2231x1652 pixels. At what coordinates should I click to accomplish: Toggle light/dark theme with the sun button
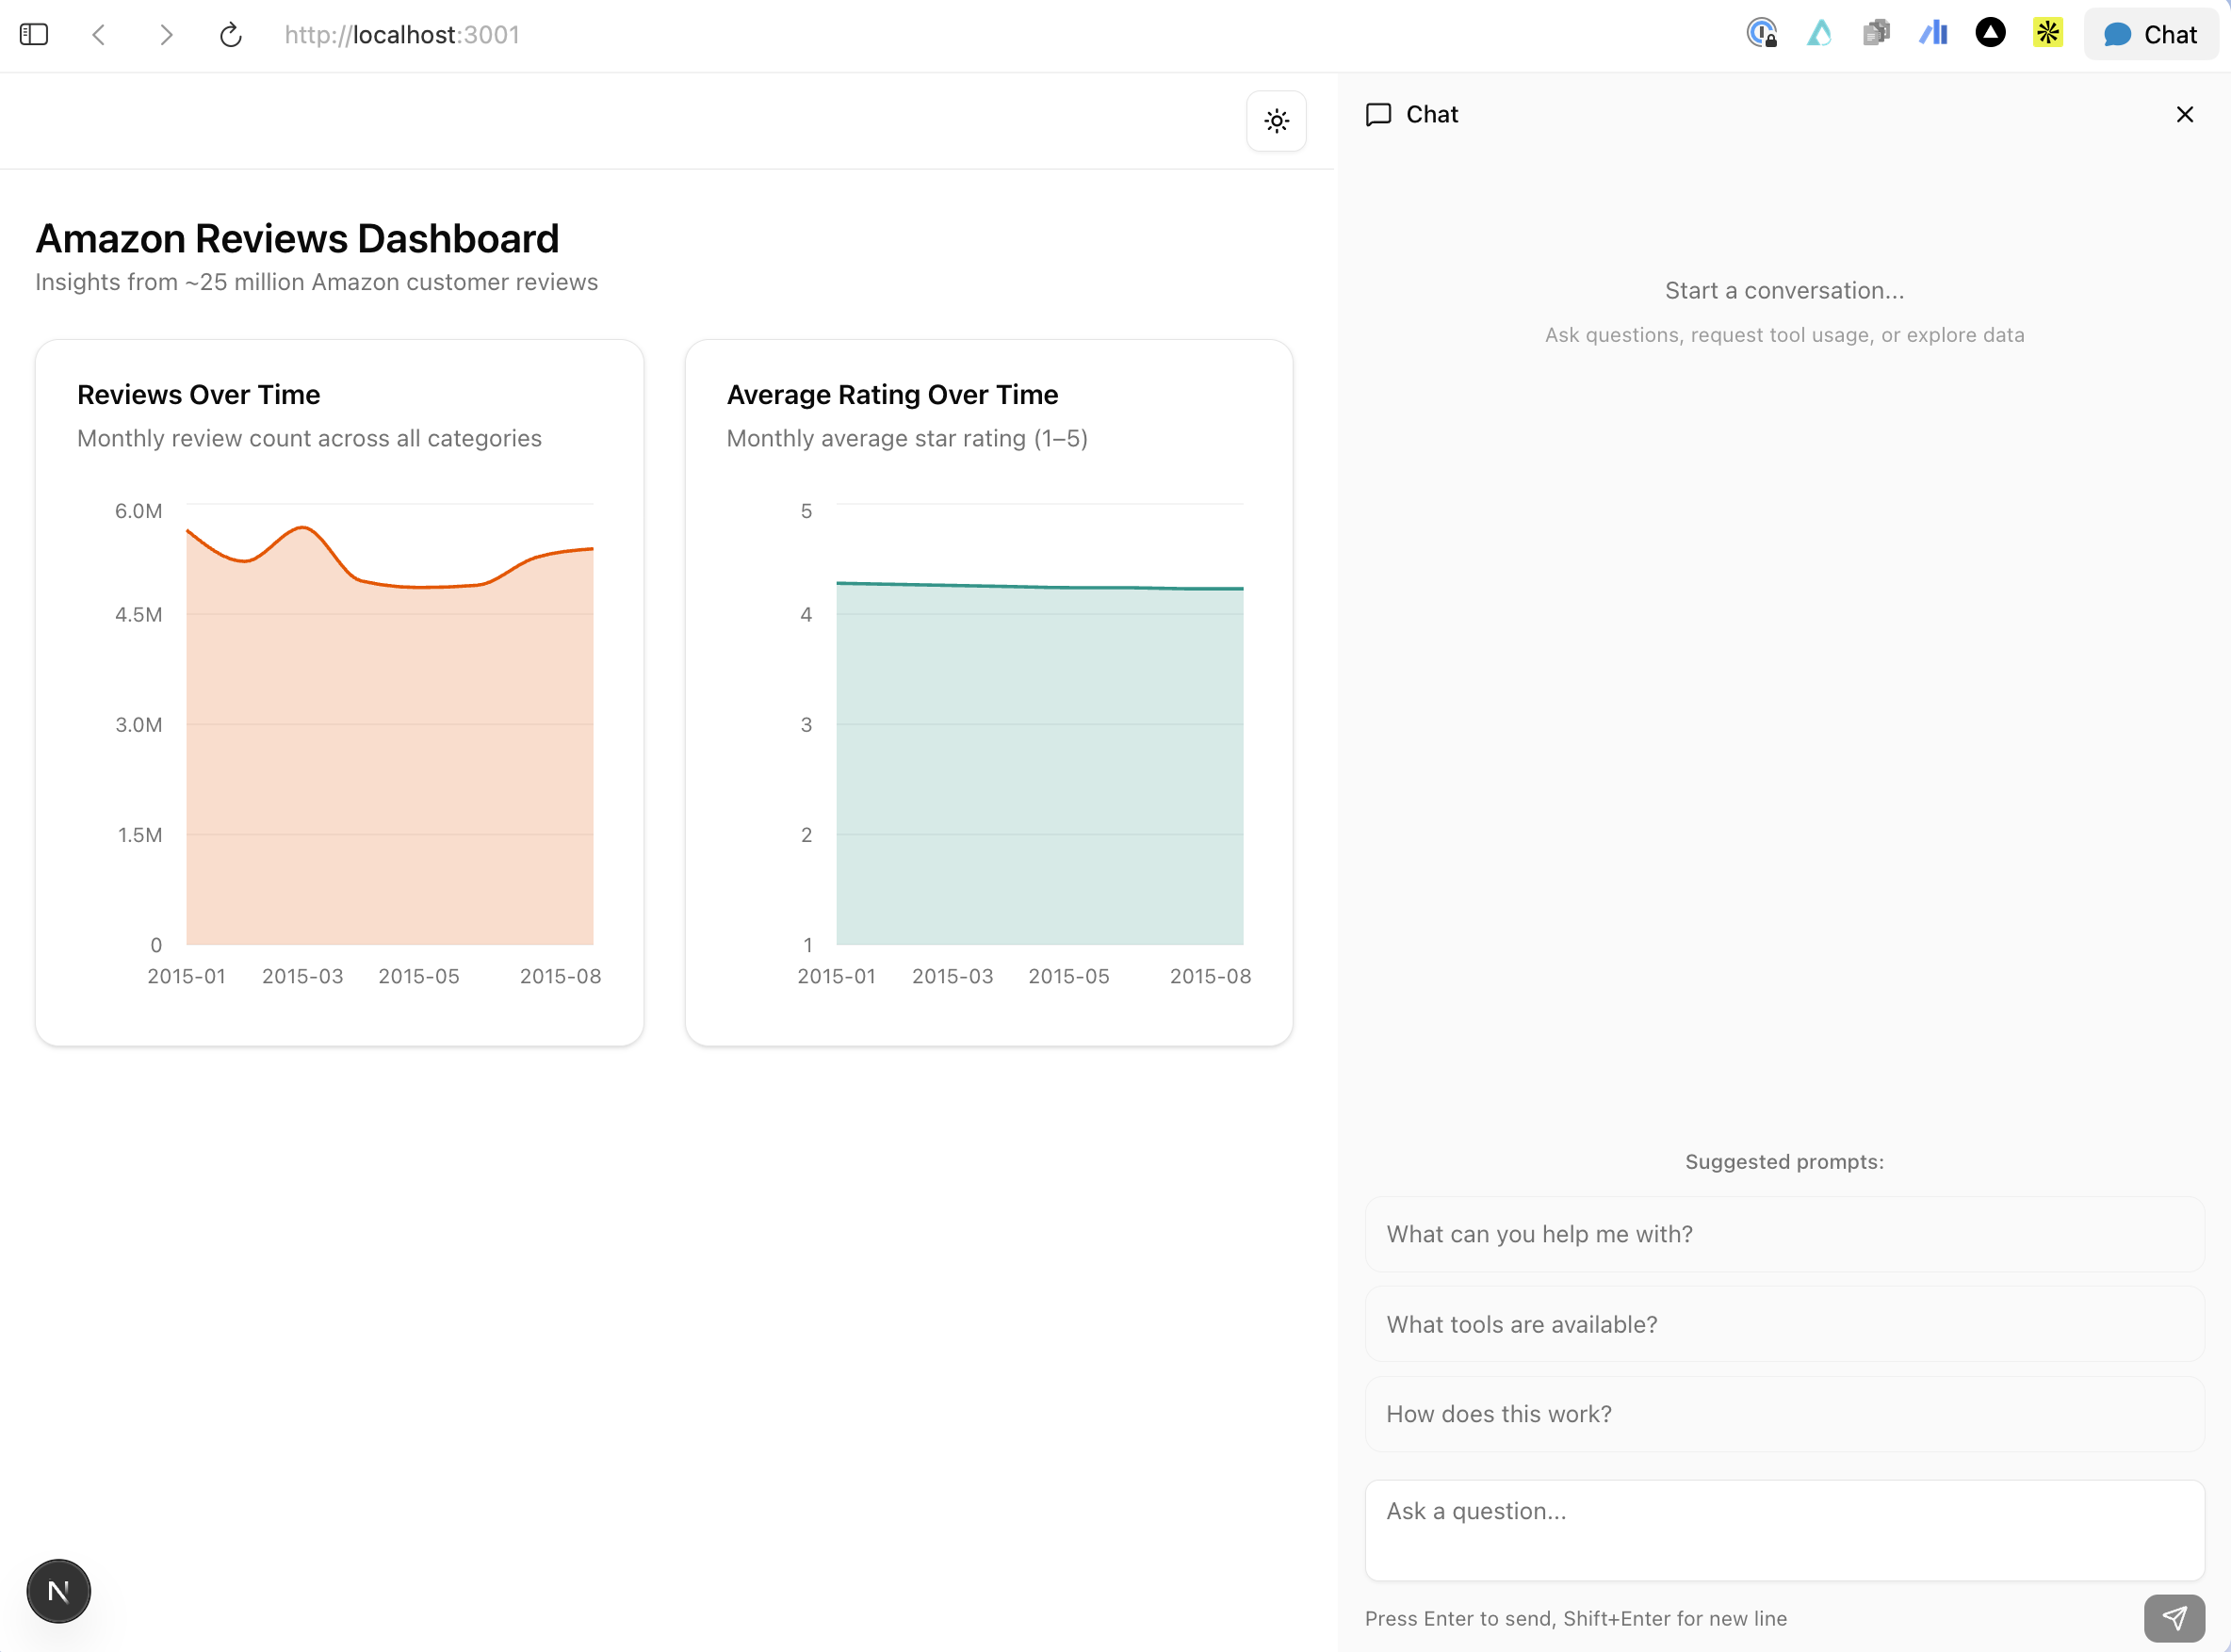click(x=1276, y=121)
